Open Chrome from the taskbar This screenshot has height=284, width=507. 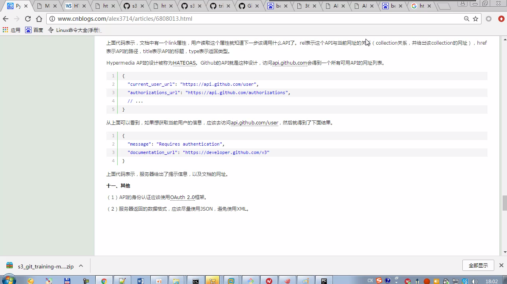pos(104,281)
